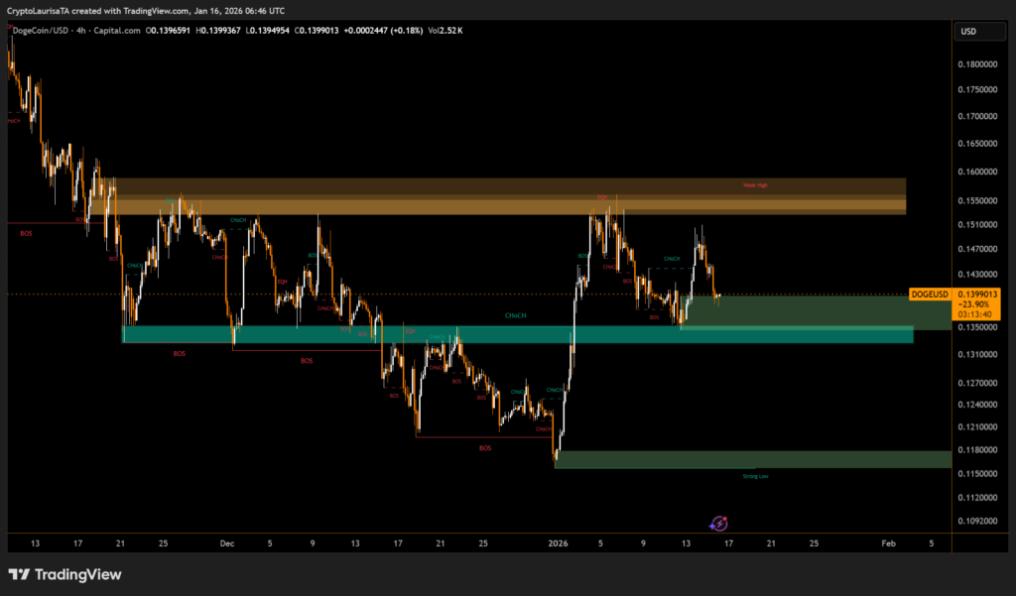Click the Feb marker on time axis
The image size is (1016, 596).
tap(889, 543)
